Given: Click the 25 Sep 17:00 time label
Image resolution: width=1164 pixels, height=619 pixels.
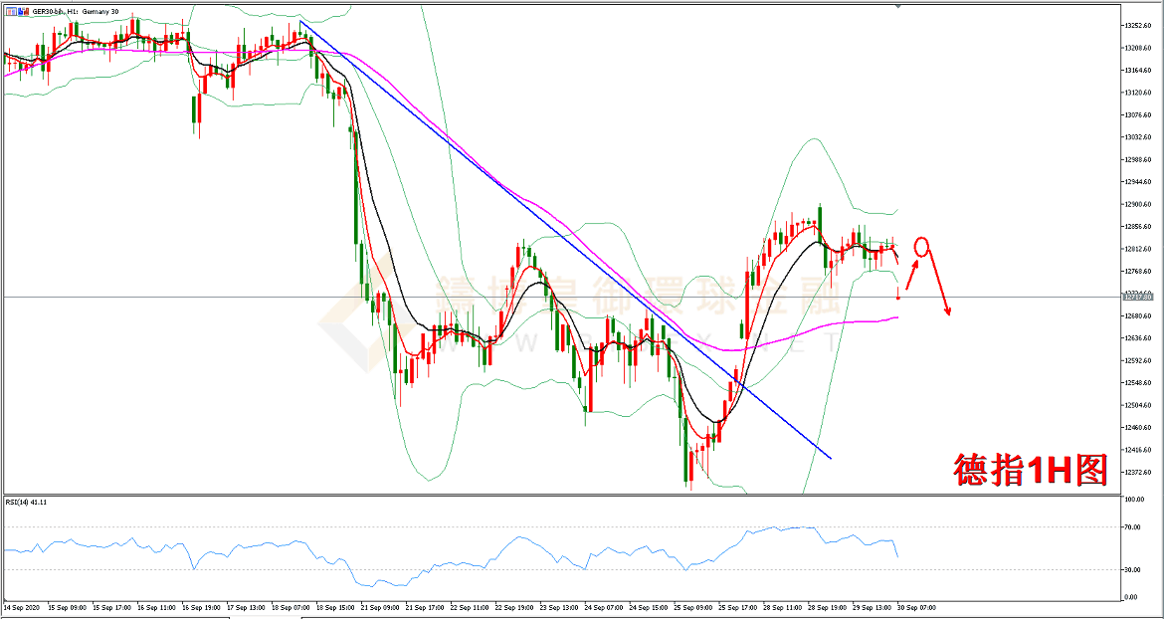Looking at the screenshot, I should (737, 606).
